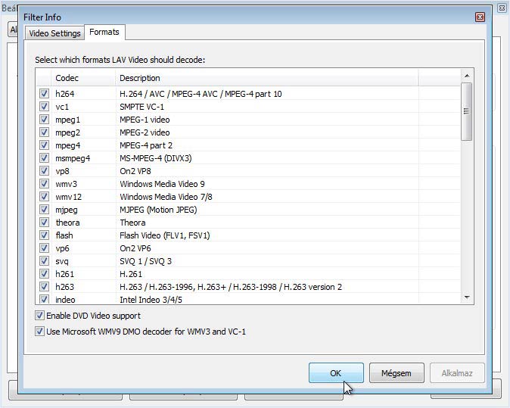The height and width of the screenshot is (408, 510).
Task: Close the background settings window
Action: coord(502,8)
